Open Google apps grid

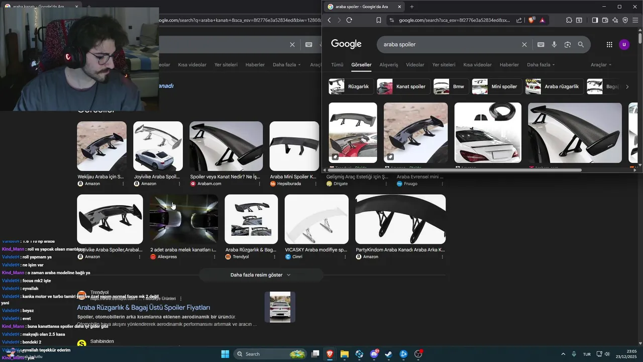tap(609, 44)
